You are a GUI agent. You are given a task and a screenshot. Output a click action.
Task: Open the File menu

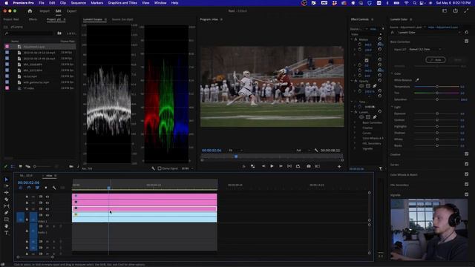(42, 3)
